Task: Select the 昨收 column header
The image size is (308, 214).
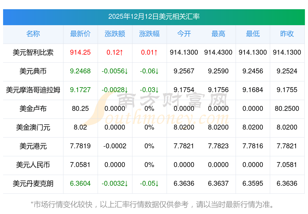Action: [287, 34]
